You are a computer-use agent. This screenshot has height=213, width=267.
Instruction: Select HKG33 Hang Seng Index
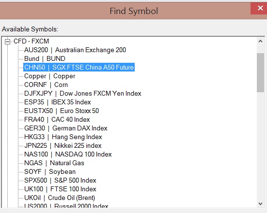coord(63,137)
